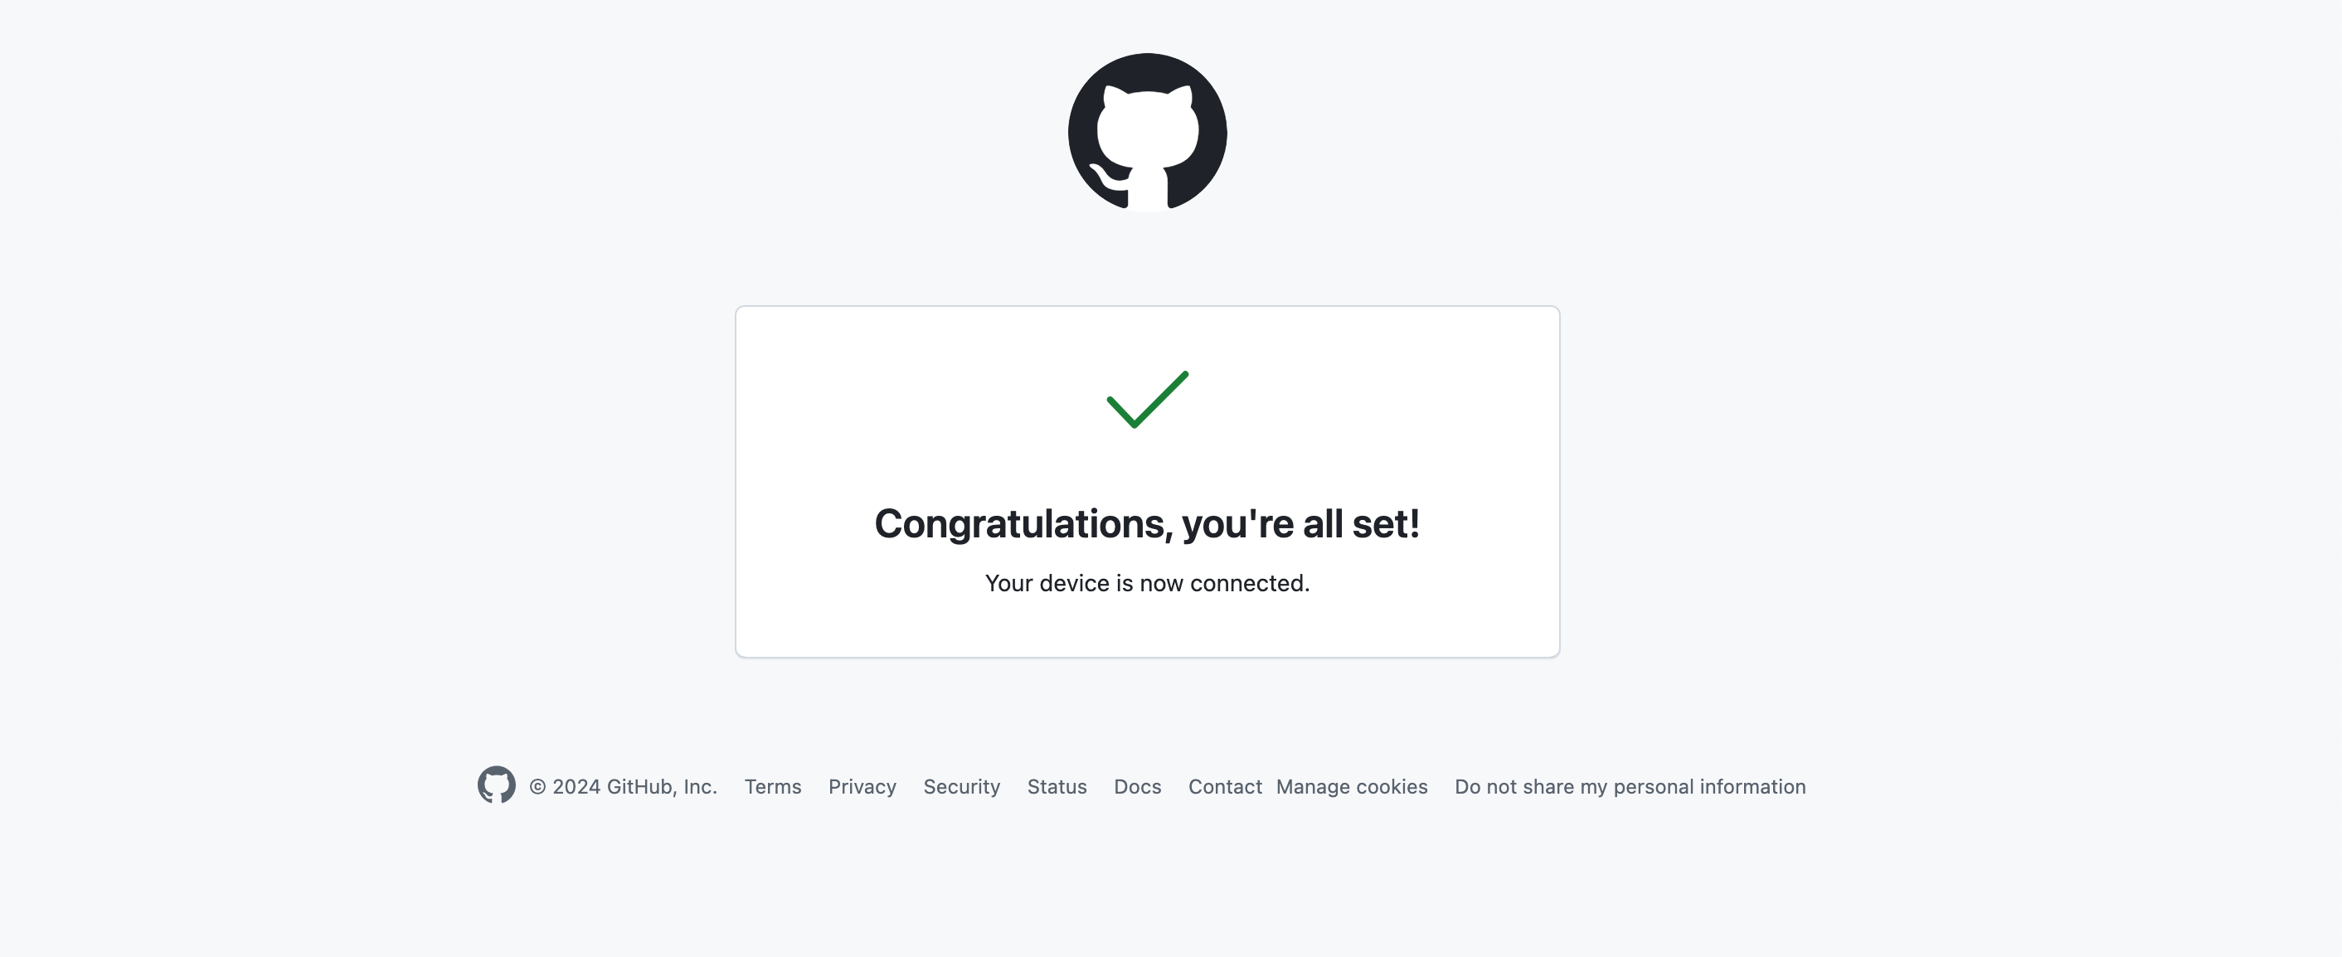
Task: Open the Manage cookies option
Action: pos(1352,787)
